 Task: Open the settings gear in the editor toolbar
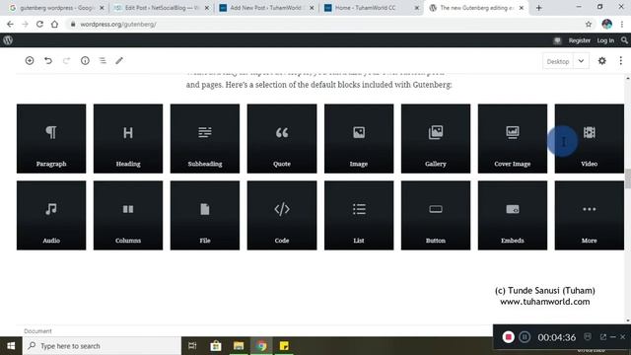(602, 61)
